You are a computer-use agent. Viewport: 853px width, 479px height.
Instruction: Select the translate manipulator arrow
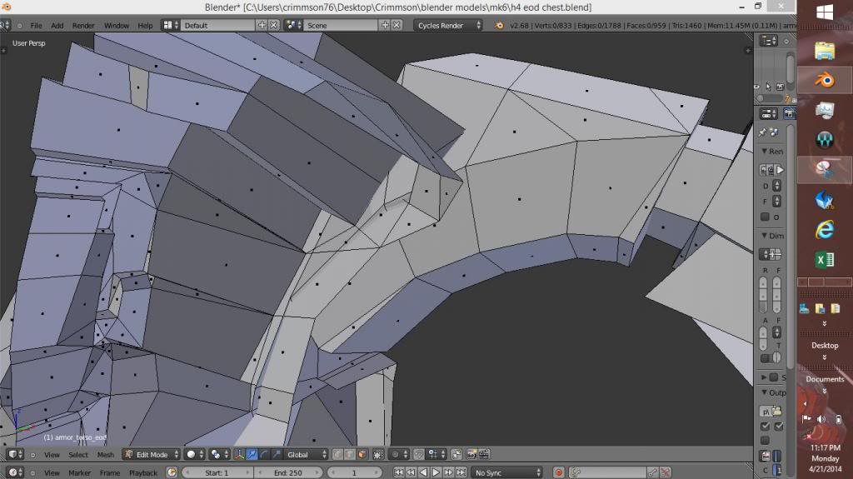252,455
